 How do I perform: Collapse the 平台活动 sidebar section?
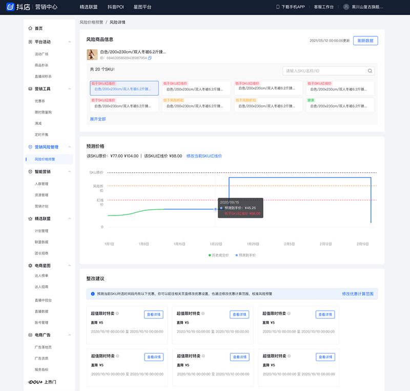pyautogui.click(x=70, y=42)
